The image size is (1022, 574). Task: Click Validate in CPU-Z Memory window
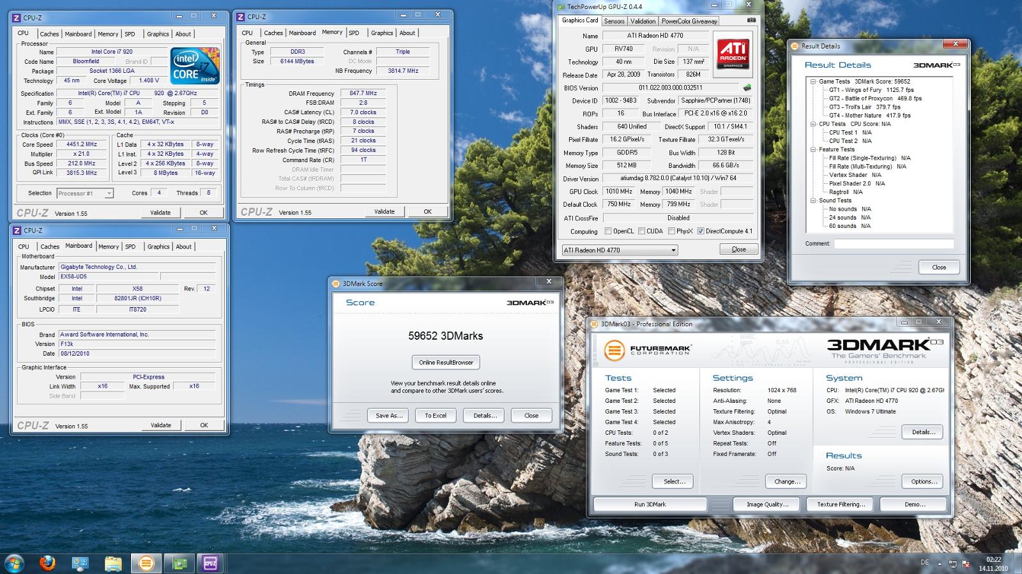[x=384, y=211]
